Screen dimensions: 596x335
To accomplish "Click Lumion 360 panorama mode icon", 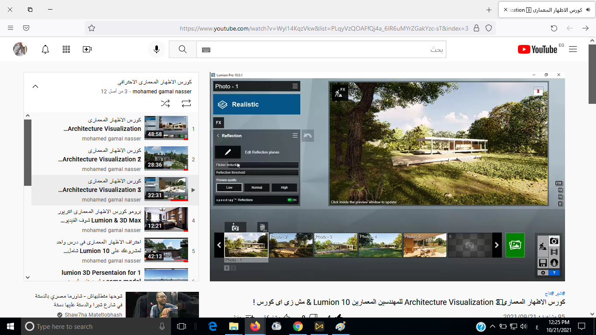I will click(554, 263).
